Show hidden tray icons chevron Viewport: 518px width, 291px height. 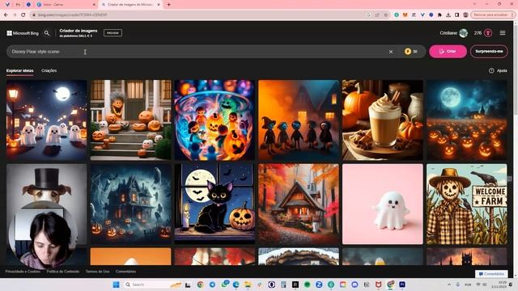click(449, 285)
